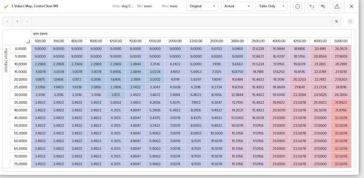
Task: Click the plus add-value button
Action: (x=17, y=21)
